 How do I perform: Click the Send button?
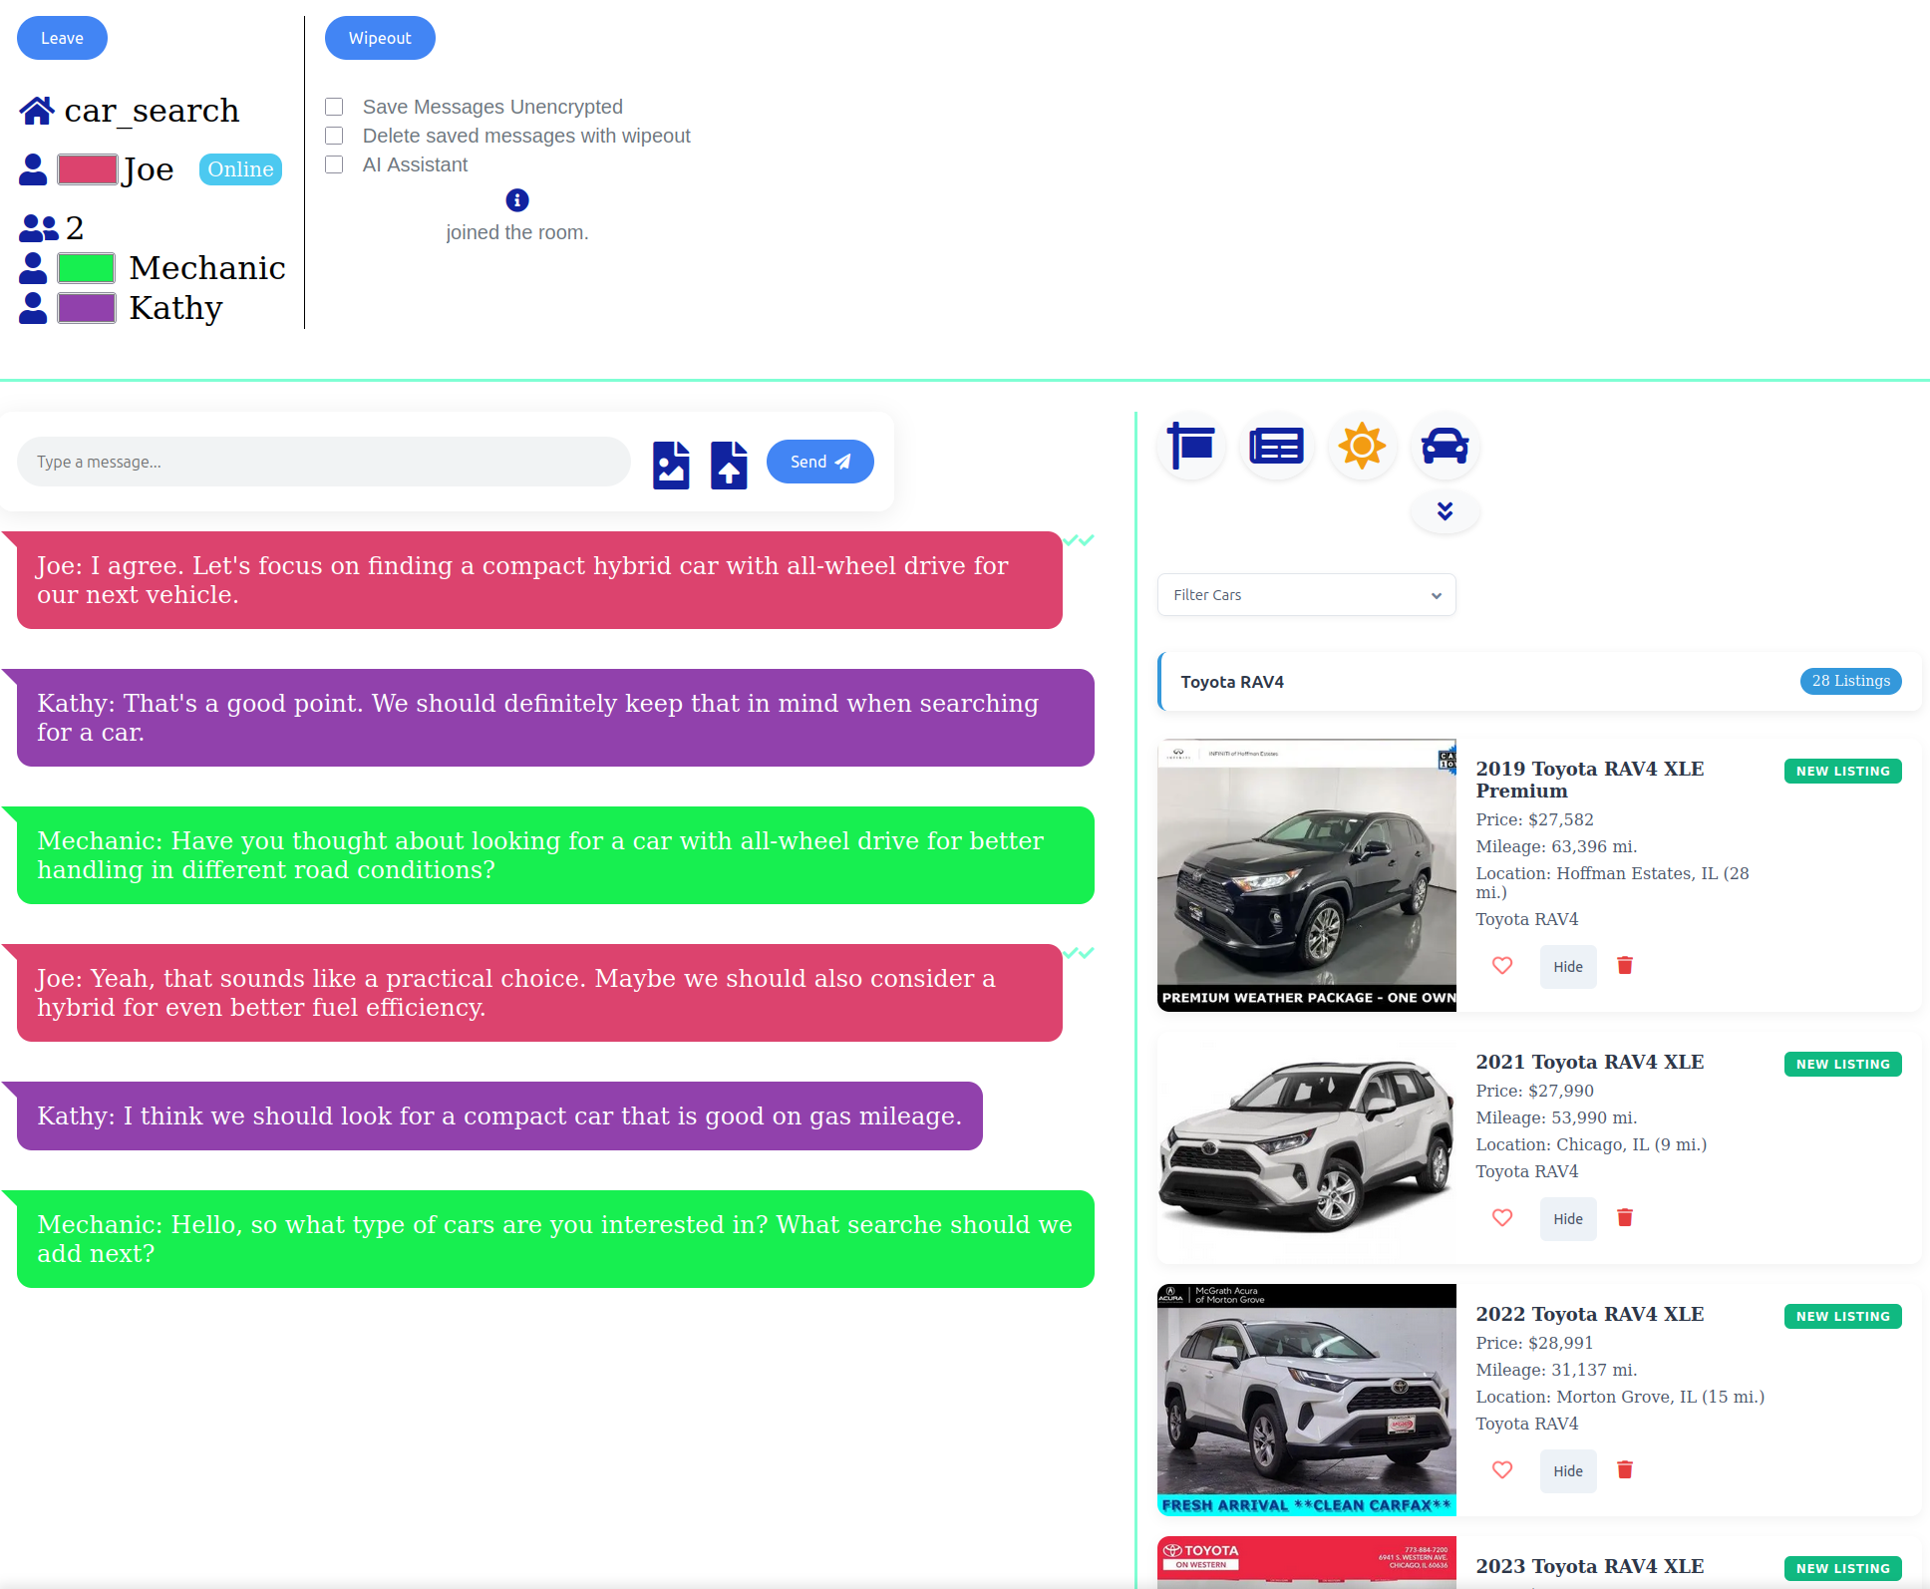(819, 462)
